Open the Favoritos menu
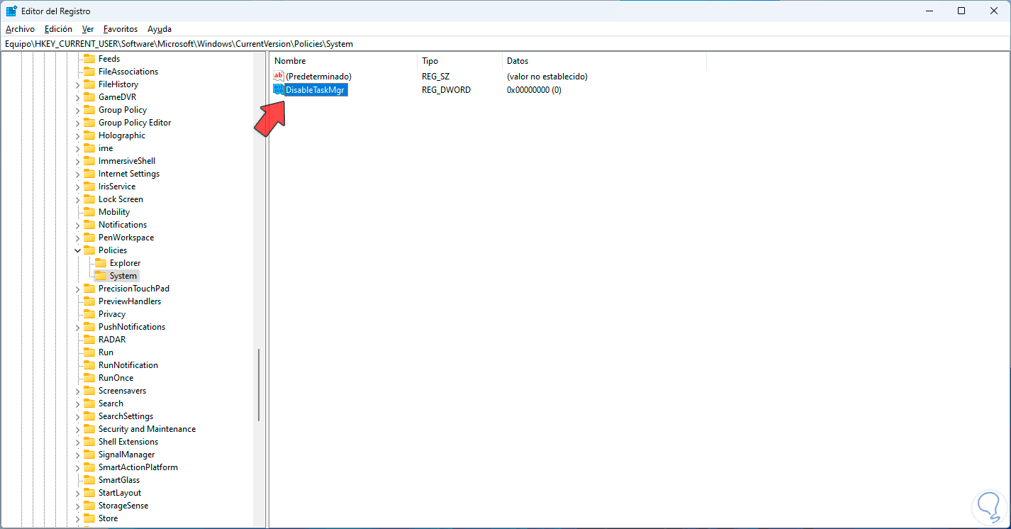The width and height of the screenshot is (1011, 529). pos(121,29)
